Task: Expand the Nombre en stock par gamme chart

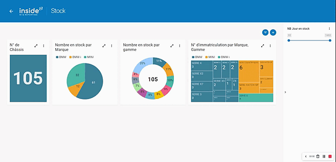Action: point(172,45)
